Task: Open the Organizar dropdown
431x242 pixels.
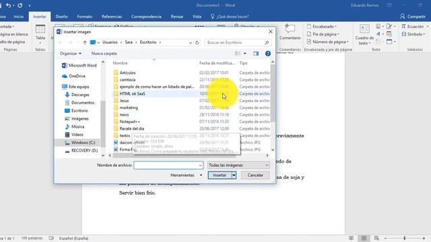Action: [70, 54]
